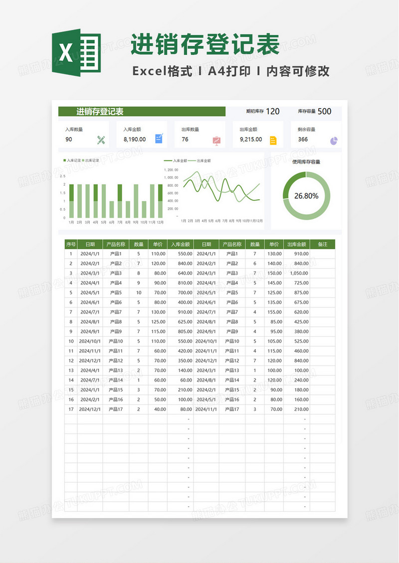Viewport: 399px width, 563px height.
Task: Click the 出库数量 value 76
Action: (x=185, y=140)
